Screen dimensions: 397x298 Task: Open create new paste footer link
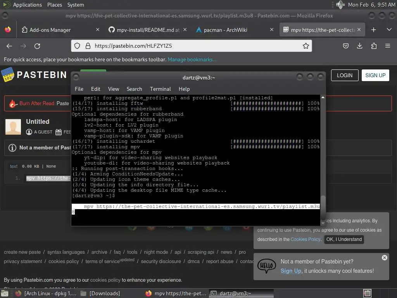[x=22, y=252]
